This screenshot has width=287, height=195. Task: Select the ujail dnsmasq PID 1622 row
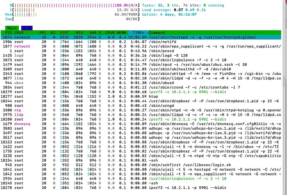pyautogui.click(x=141, y=147)
